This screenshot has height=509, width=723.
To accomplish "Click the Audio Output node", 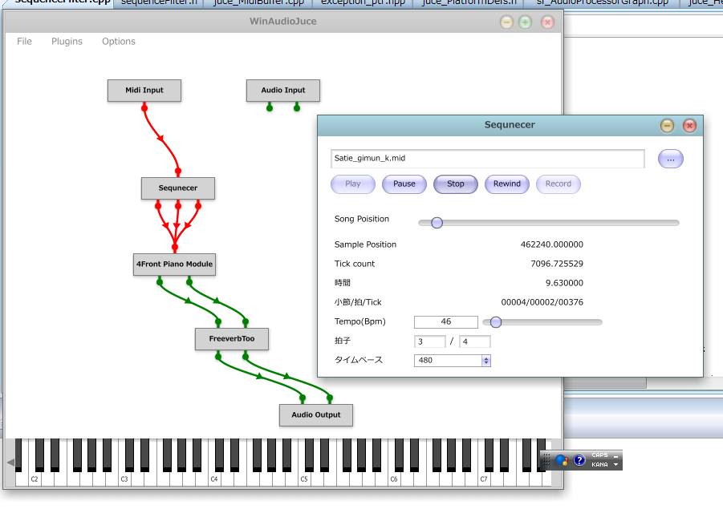I will [x=315, y=415].
